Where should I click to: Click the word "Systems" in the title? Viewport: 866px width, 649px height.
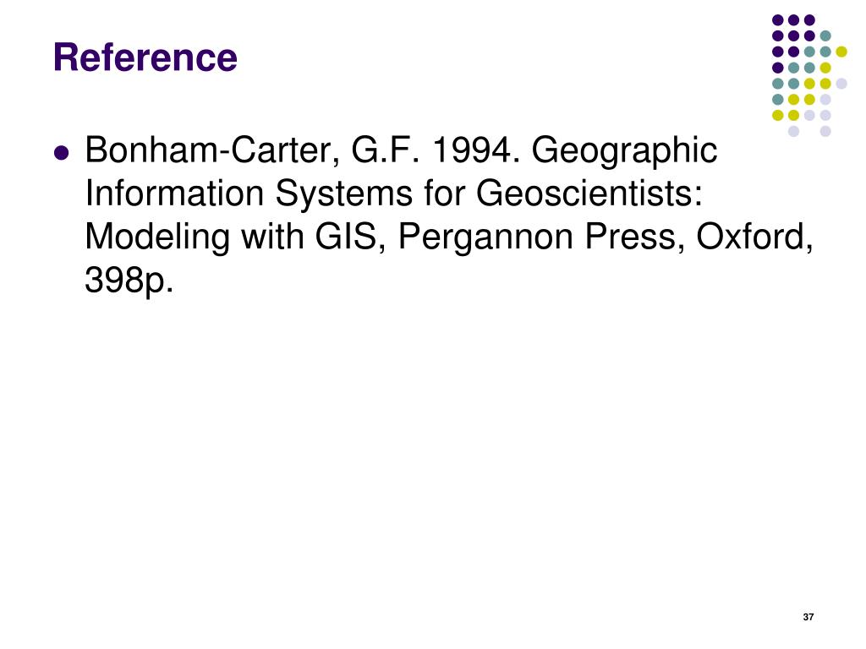point(343,194)
